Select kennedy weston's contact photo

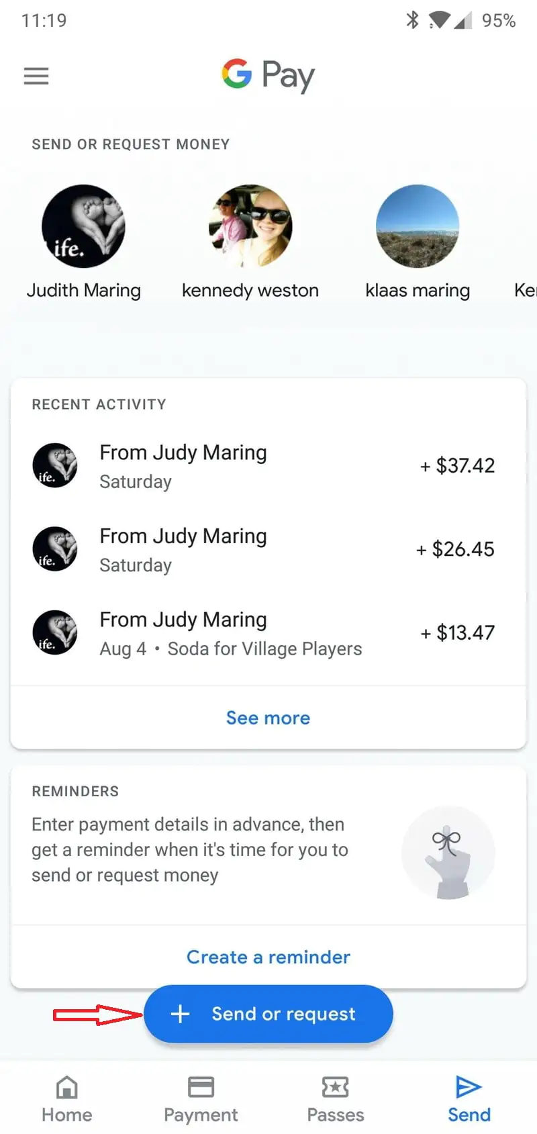(250, 226)
